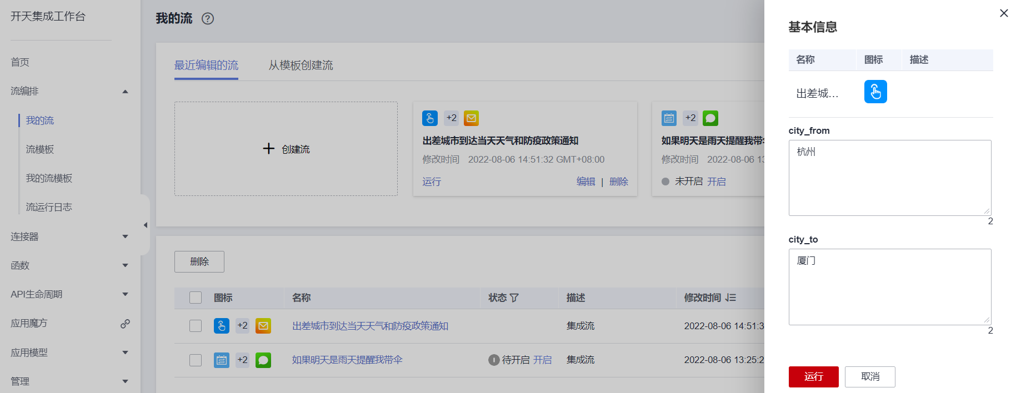Check the box for 如果明天是雨天提醒我带伞 row
This screenshot has height=393, width=1016.
[x=196, y=360]
